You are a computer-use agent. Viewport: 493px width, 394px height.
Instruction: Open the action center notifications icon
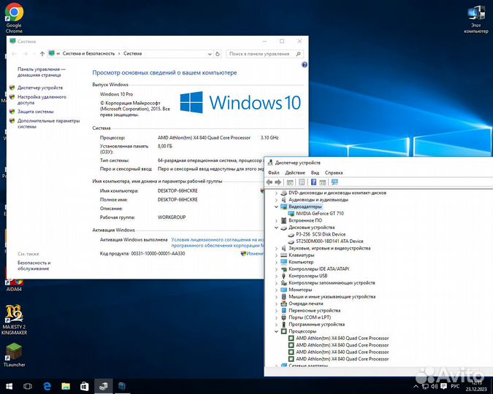pyautogui.click(x=443, y=386)
